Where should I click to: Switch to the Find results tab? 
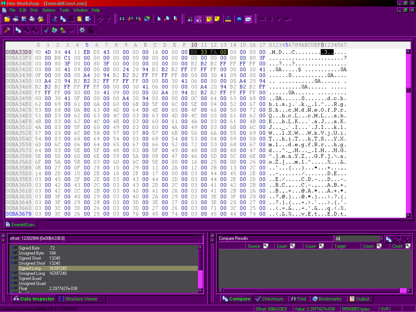pos(299,299)
